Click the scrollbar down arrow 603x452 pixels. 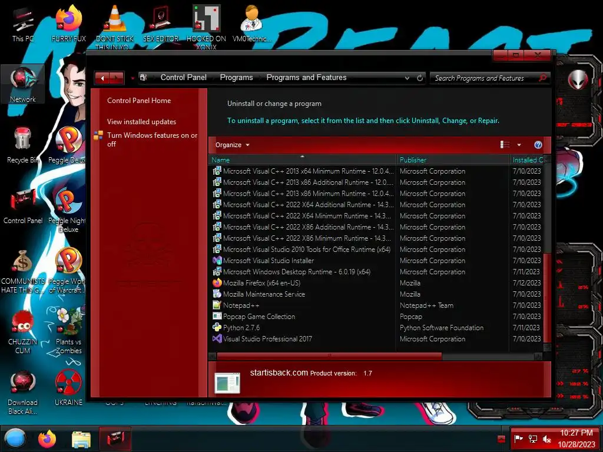(x=547, y=347)
